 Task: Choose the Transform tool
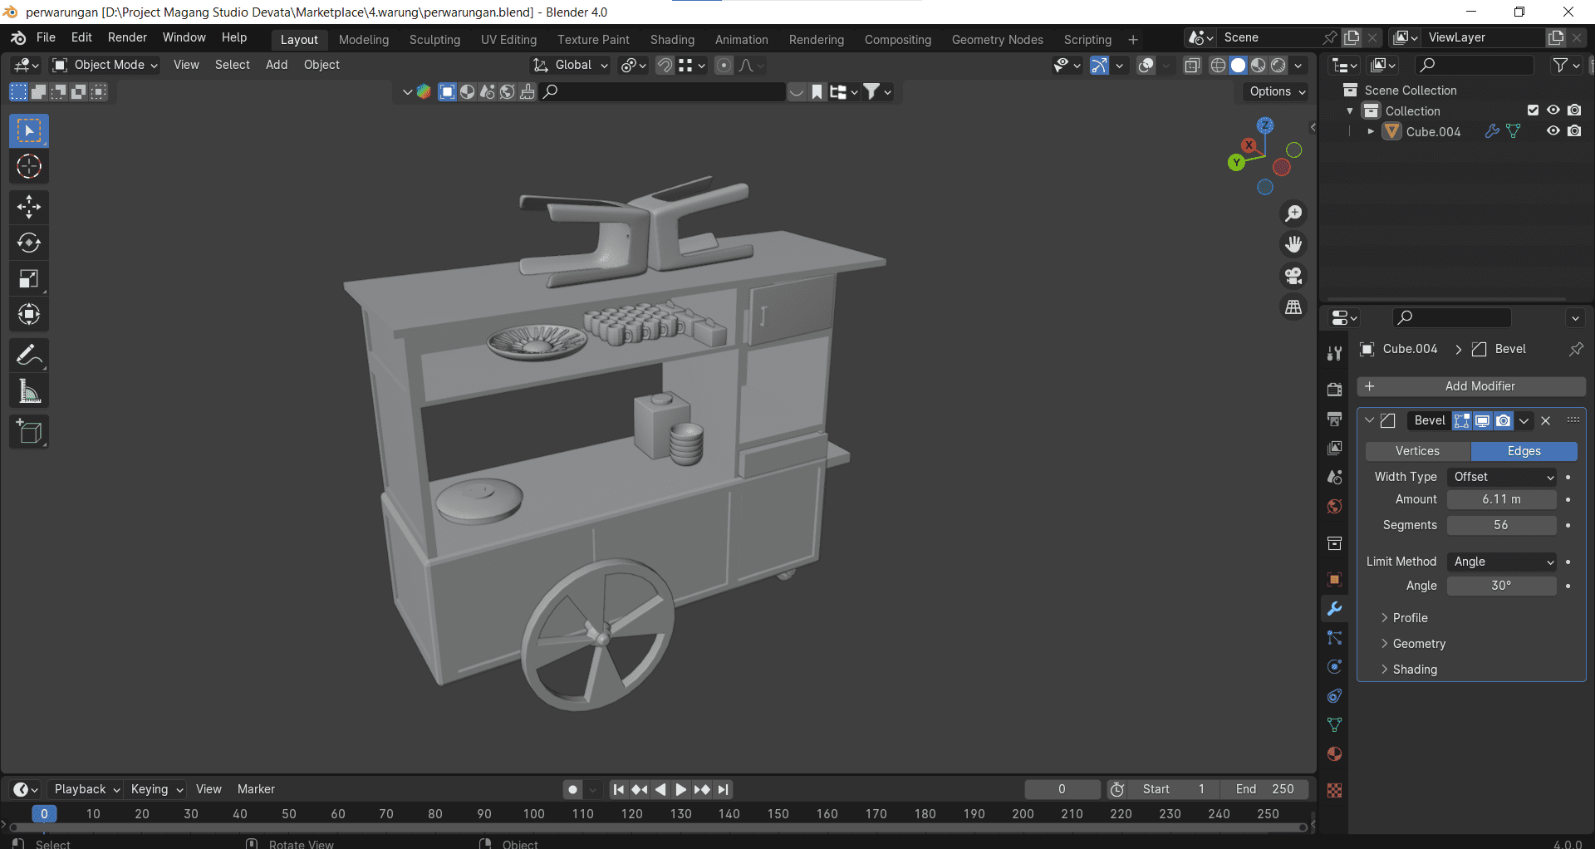(x=29, y=314)
